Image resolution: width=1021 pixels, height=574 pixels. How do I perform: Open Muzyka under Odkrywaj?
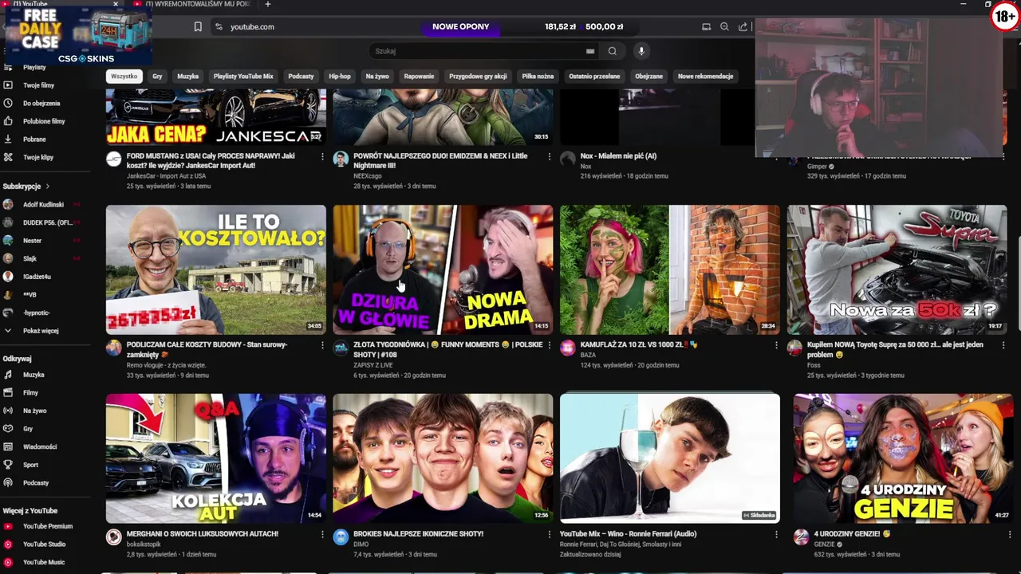pyautogui.click(x=34, y=375)
